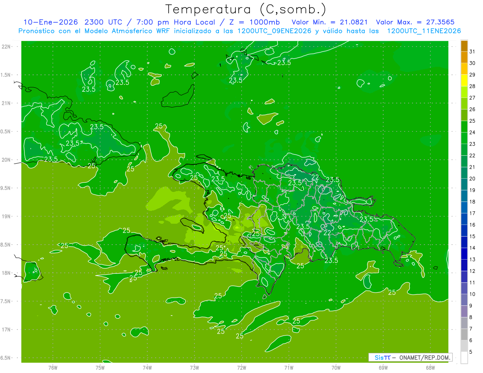This screenshot has width=483, height=373.
Task: Click the '22N' latitude axis label
Action: (x=6, y=47)
